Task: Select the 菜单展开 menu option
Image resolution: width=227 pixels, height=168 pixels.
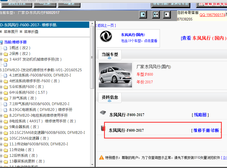Action: point(11,32)
